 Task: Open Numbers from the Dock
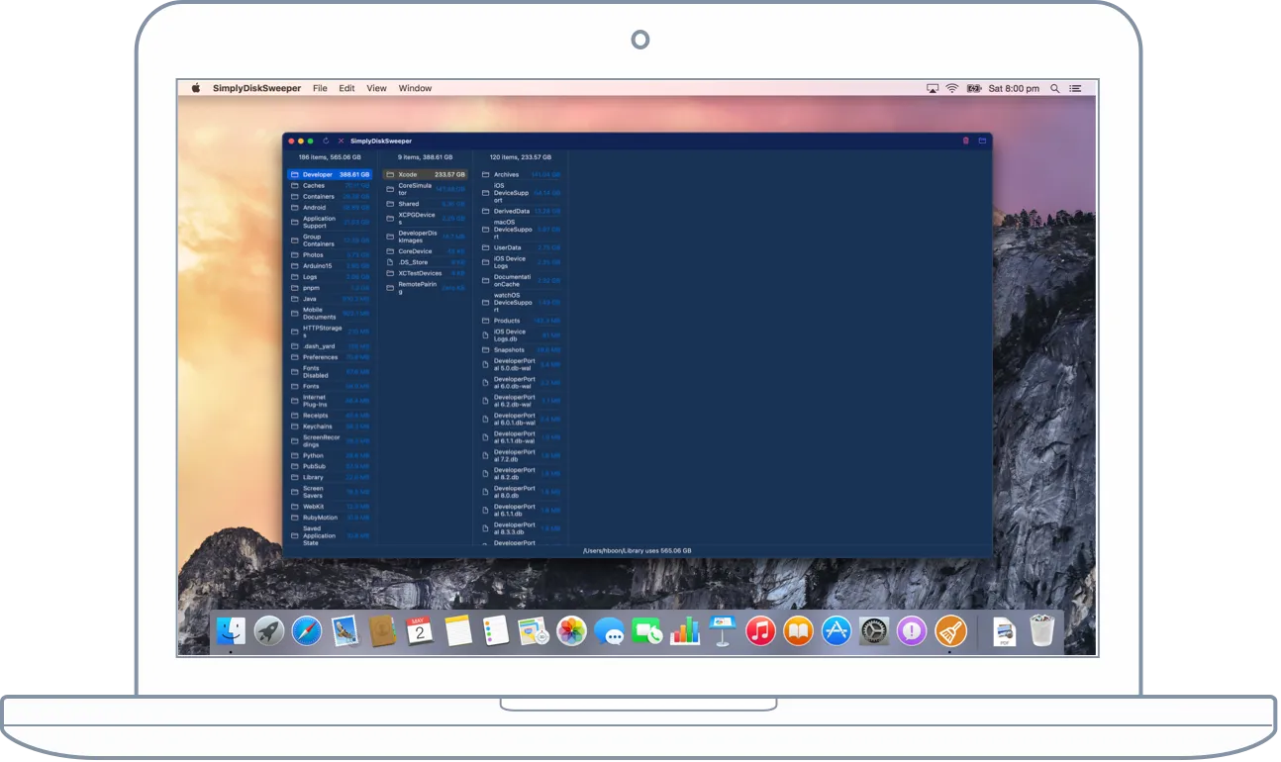pyautogui.click(x=685, y=630)
